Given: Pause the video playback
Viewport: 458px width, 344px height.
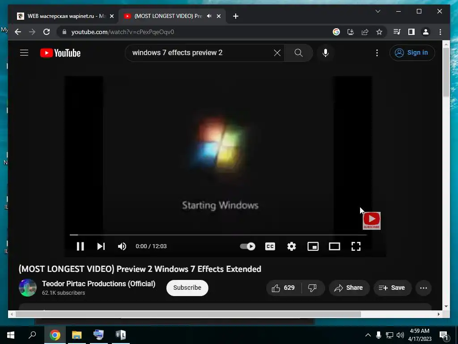Looking at the screenshot, I should (x=81, y=246).
